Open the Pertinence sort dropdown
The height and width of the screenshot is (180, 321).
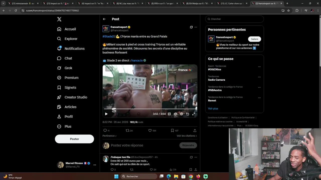110,136
